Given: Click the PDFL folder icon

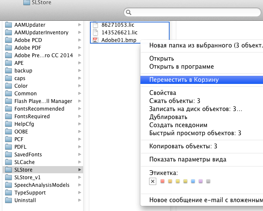Looking at the screenshot, I should click(x=8, y=147).
